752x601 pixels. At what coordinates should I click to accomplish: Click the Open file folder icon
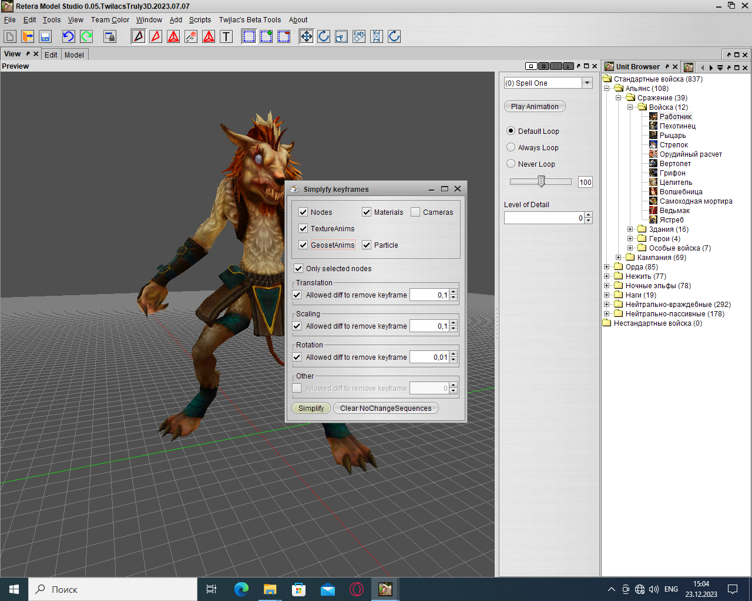[x=28, y=36]
